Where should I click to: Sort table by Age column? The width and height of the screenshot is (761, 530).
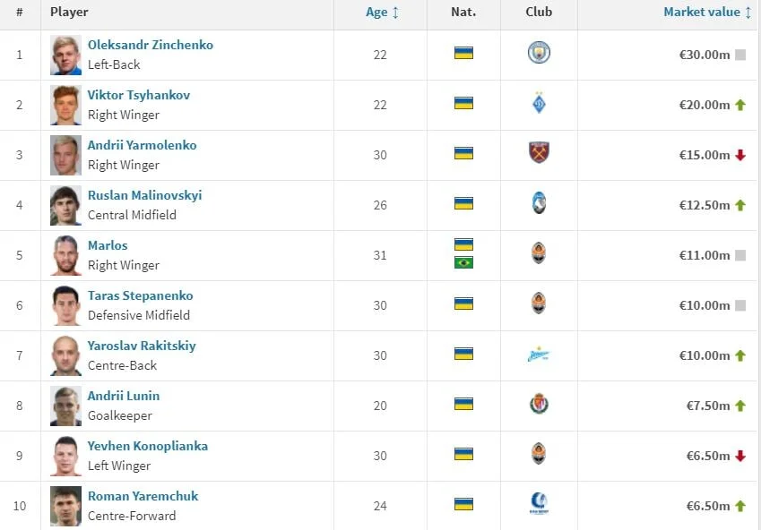(382, 13)
